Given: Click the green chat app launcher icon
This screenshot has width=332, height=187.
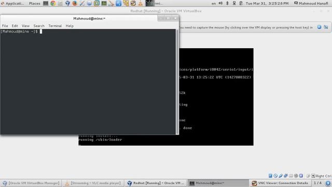Looking at the screenshot, I should coord(96,3).
